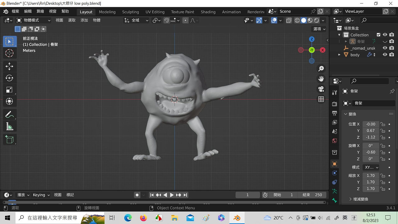Select the Select Box tool
The width and height of the screenshot is (398, 224).
10,42
